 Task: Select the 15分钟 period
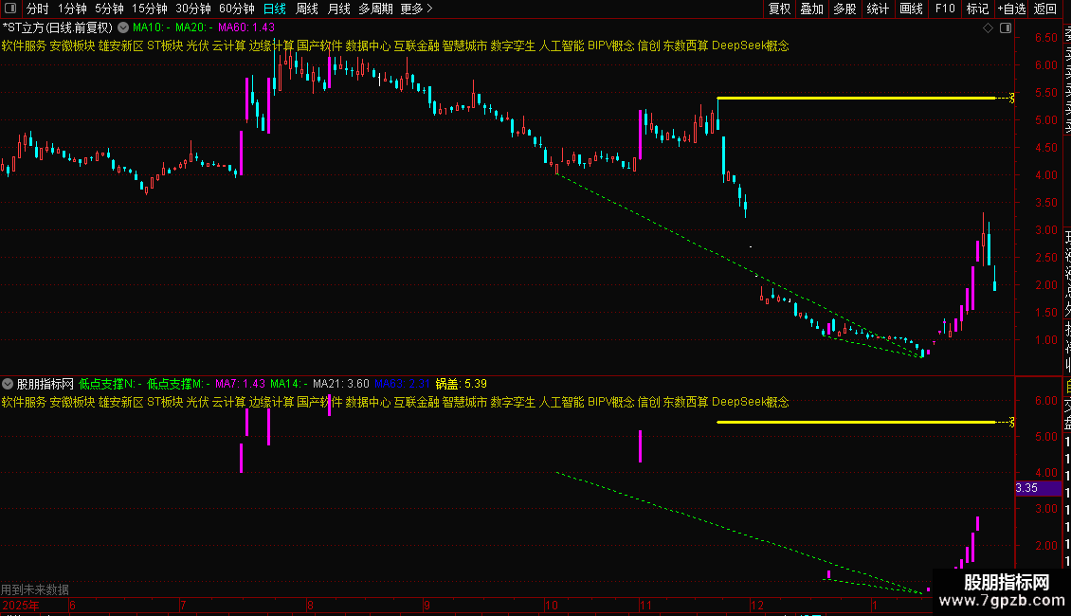(x=150, y=9)
